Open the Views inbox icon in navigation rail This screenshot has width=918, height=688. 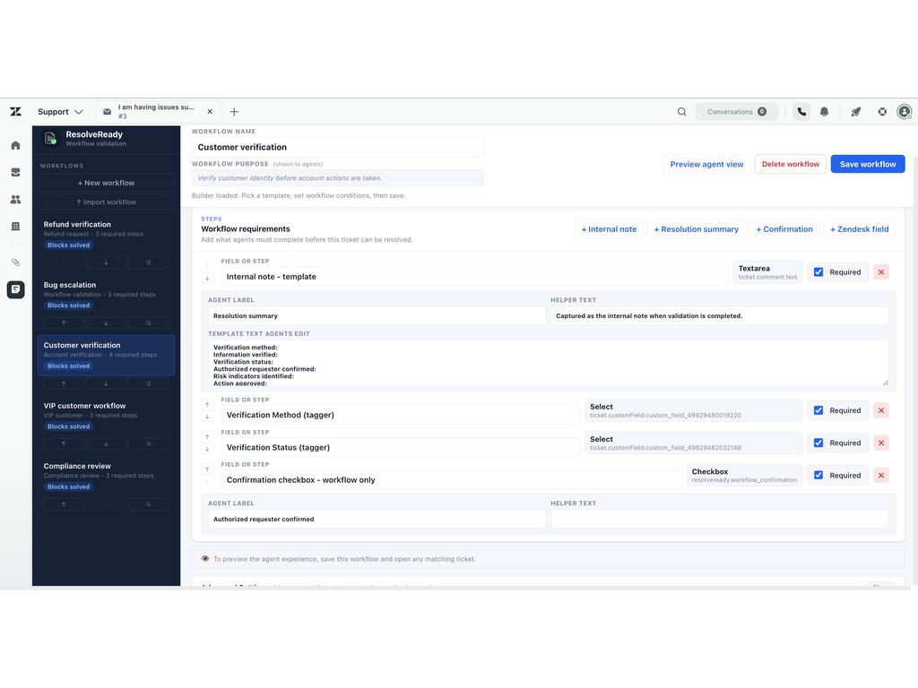[16, 172]
